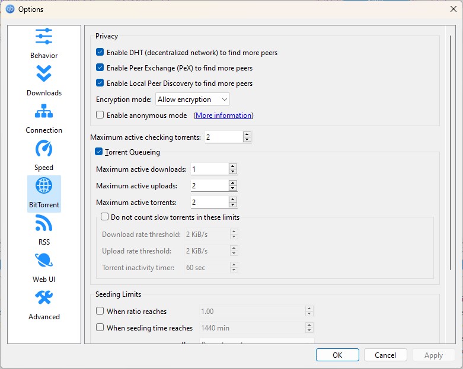
Task: Click the Encryption mode label
Action: pyautogui.click(x=124, y=100)
